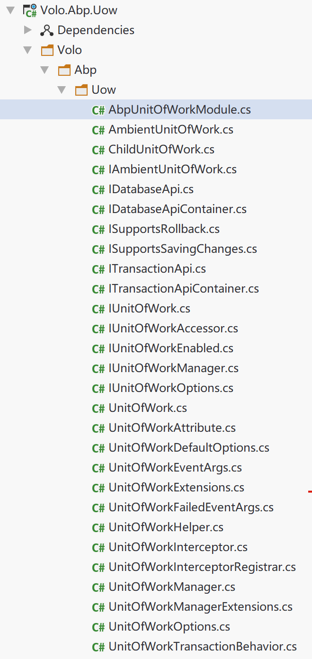The height and width of the screenshot is (659, 312).
Task: Open the file IUnitOfWorkEnabled.cs
Action: point(171,348)
